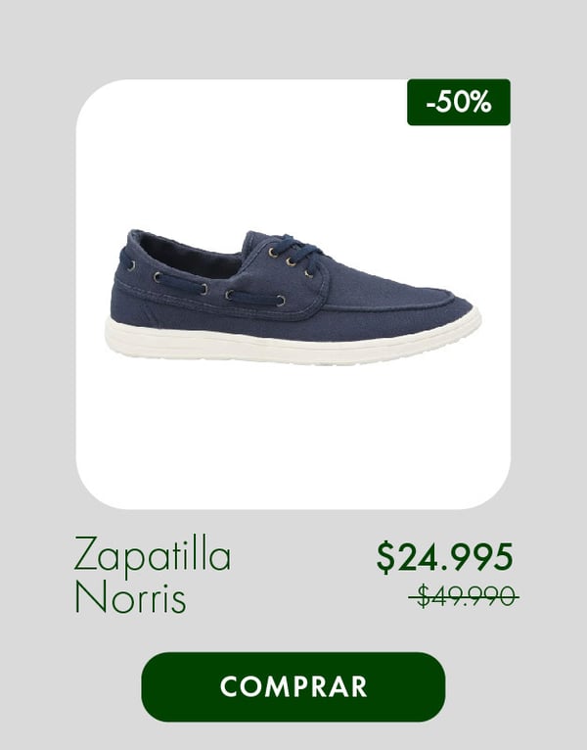This screenshot has height=750, width=587.
Task: Click the navy laces on the shoe
Action: pos(296,254)
